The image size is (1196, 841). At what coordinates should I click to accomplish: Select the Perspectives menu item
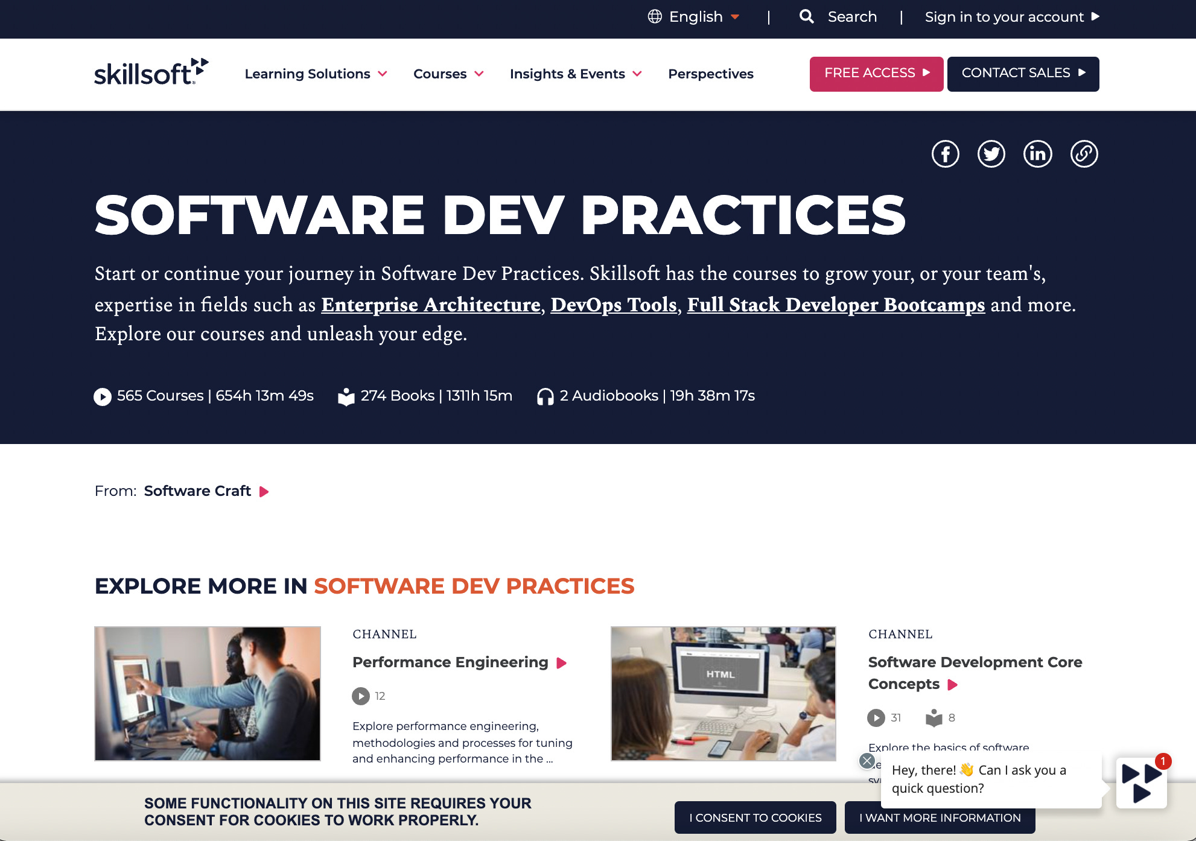tap(710, 74)
